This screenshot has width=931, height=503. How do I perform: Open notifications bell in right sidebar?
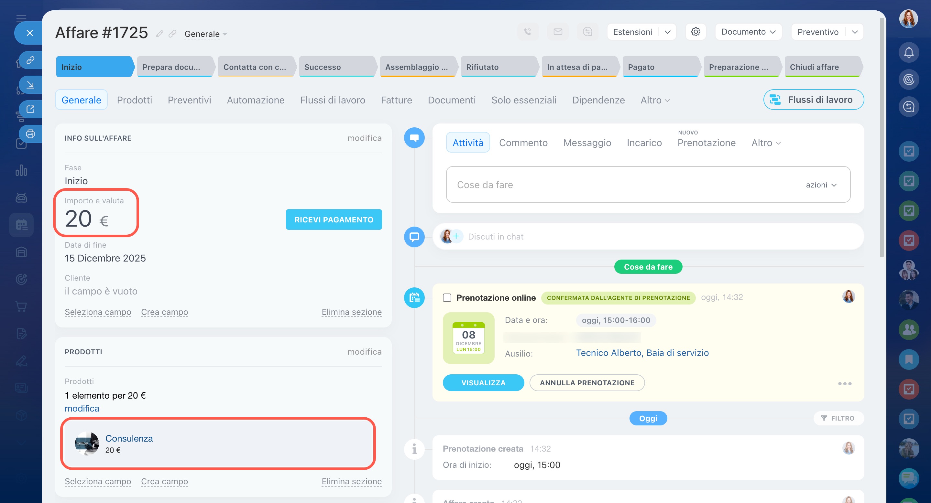click(909, 53)
